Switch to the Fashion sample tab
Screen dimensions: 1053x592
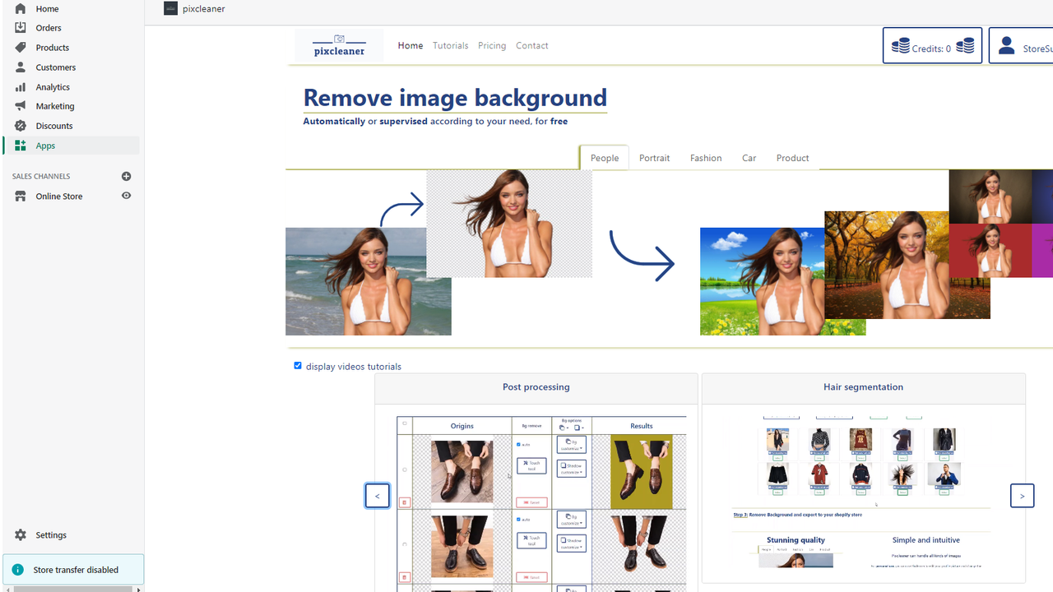[705, 157]
